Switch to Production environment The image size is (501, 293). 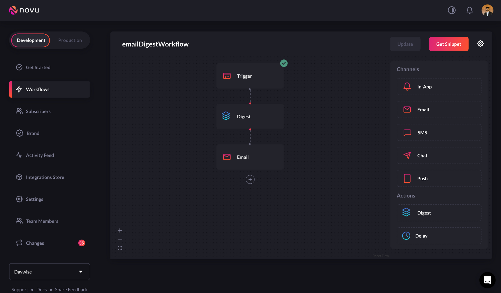(x=70, y=40)
